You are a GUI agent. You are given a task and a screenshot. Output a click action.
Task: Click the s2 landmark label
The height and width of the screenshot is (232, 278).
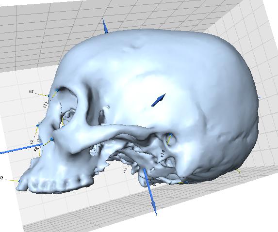pyautogui.click(x=32, y=142)
